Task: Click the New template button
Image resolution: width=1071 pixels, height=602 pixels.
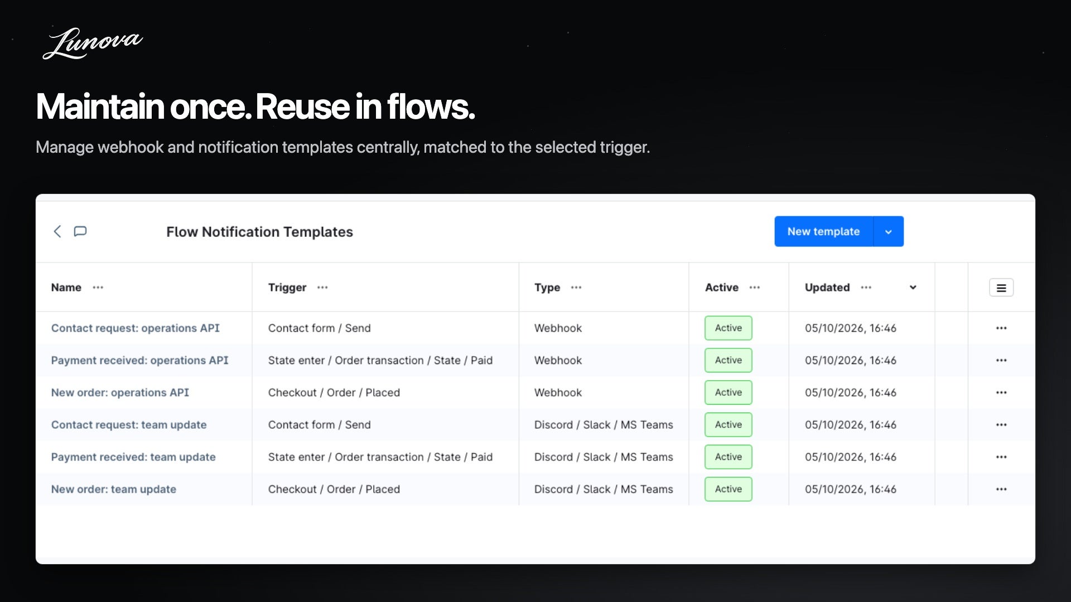Action: (x=823, y=231)
